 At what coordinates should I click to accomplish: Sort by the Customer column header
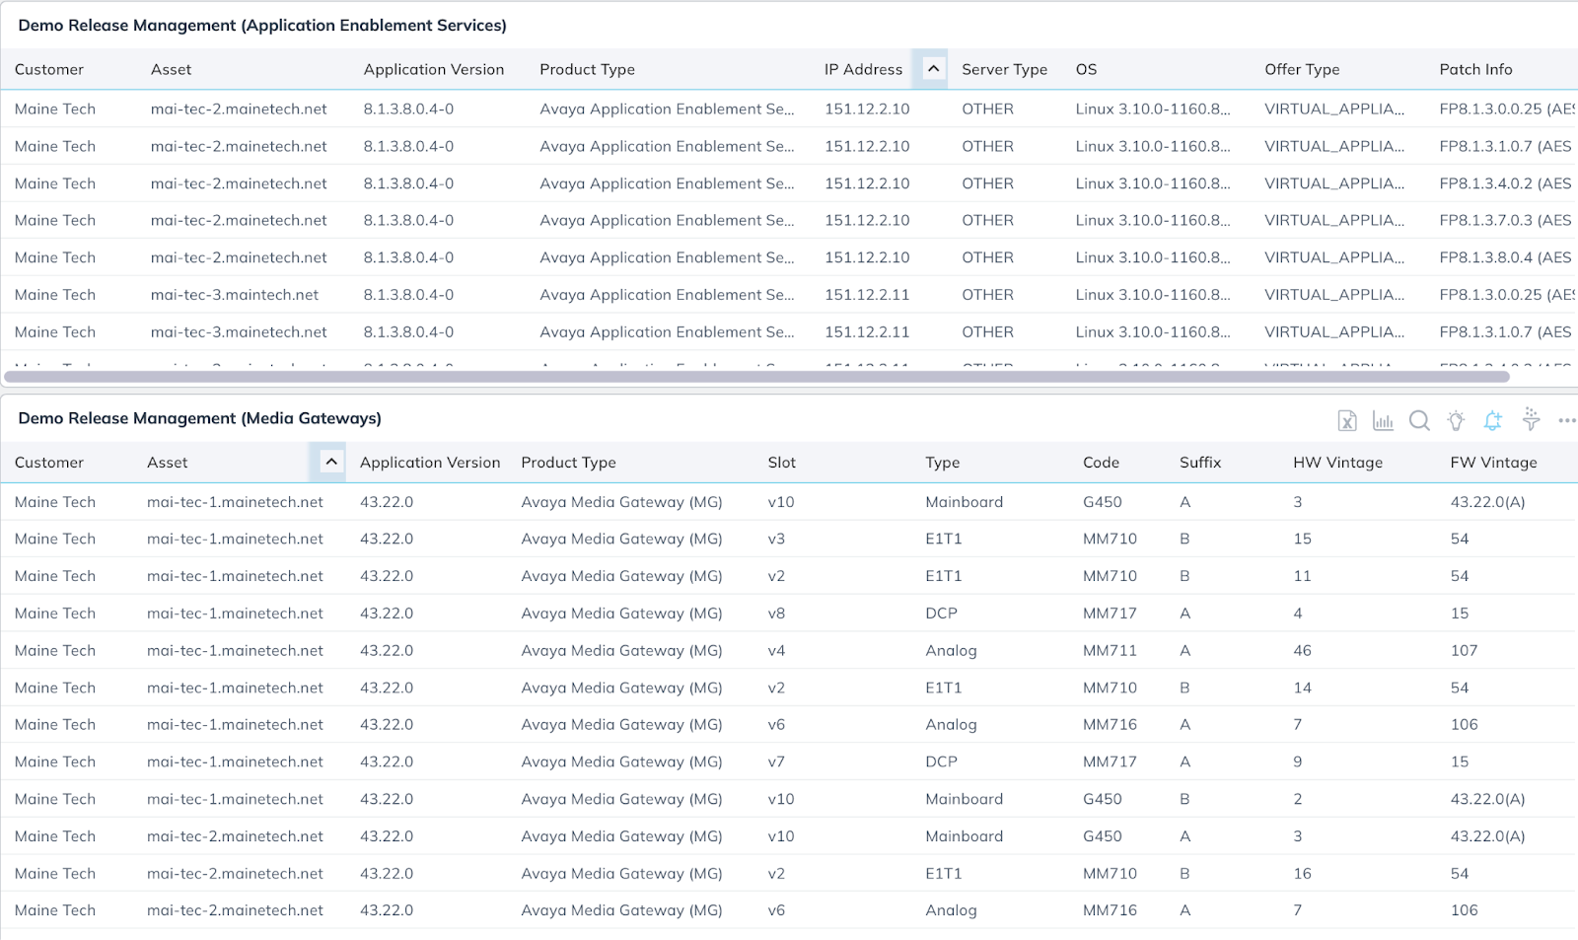(47, 462)
